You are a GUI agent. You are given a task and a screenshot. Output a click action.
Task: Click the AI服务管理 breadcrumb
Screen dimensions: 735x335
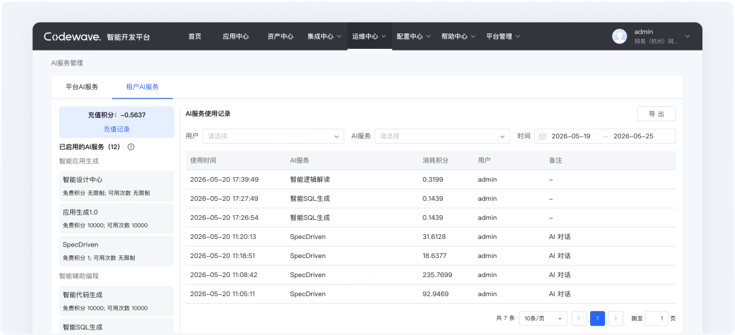(x=67, y=63)
